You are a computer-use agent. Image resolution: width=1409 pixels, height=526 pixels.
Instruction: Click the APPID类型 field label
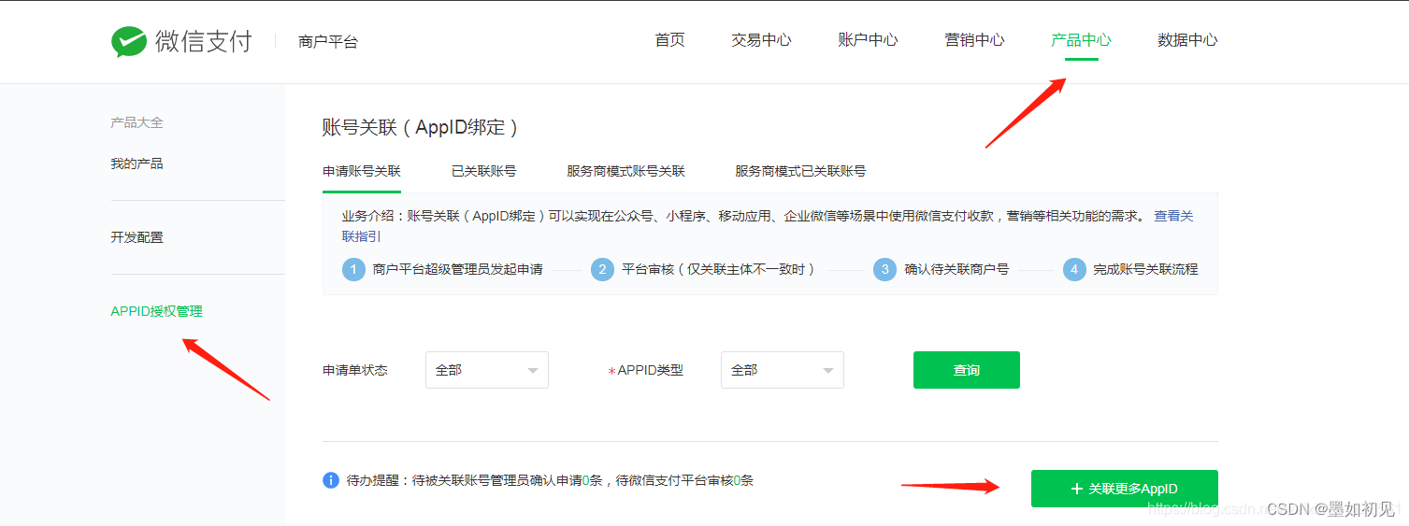pyautogui.click(x=650, y=370)
